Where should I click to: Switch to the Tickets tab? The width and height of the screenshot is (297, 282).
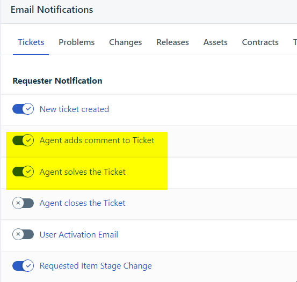tap(31, 42)
